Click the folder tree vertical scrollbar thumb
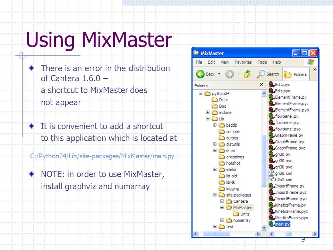The width and height of the screenshot is (333, 250). click(x=264, y=160)
